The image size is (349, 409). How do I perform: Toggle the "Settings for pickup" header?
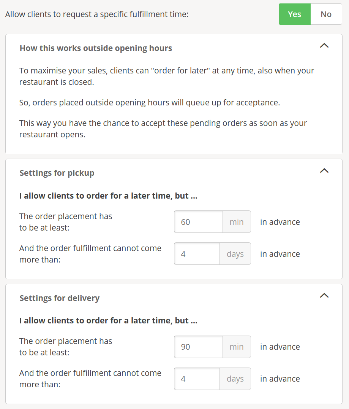coord(57,173)
